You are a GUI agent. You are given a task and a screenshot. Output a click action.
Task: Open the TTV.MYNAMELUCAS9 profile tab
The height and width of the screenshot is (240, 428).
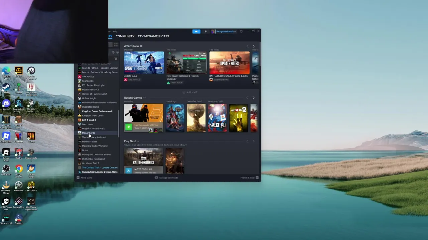pos(153,36)
